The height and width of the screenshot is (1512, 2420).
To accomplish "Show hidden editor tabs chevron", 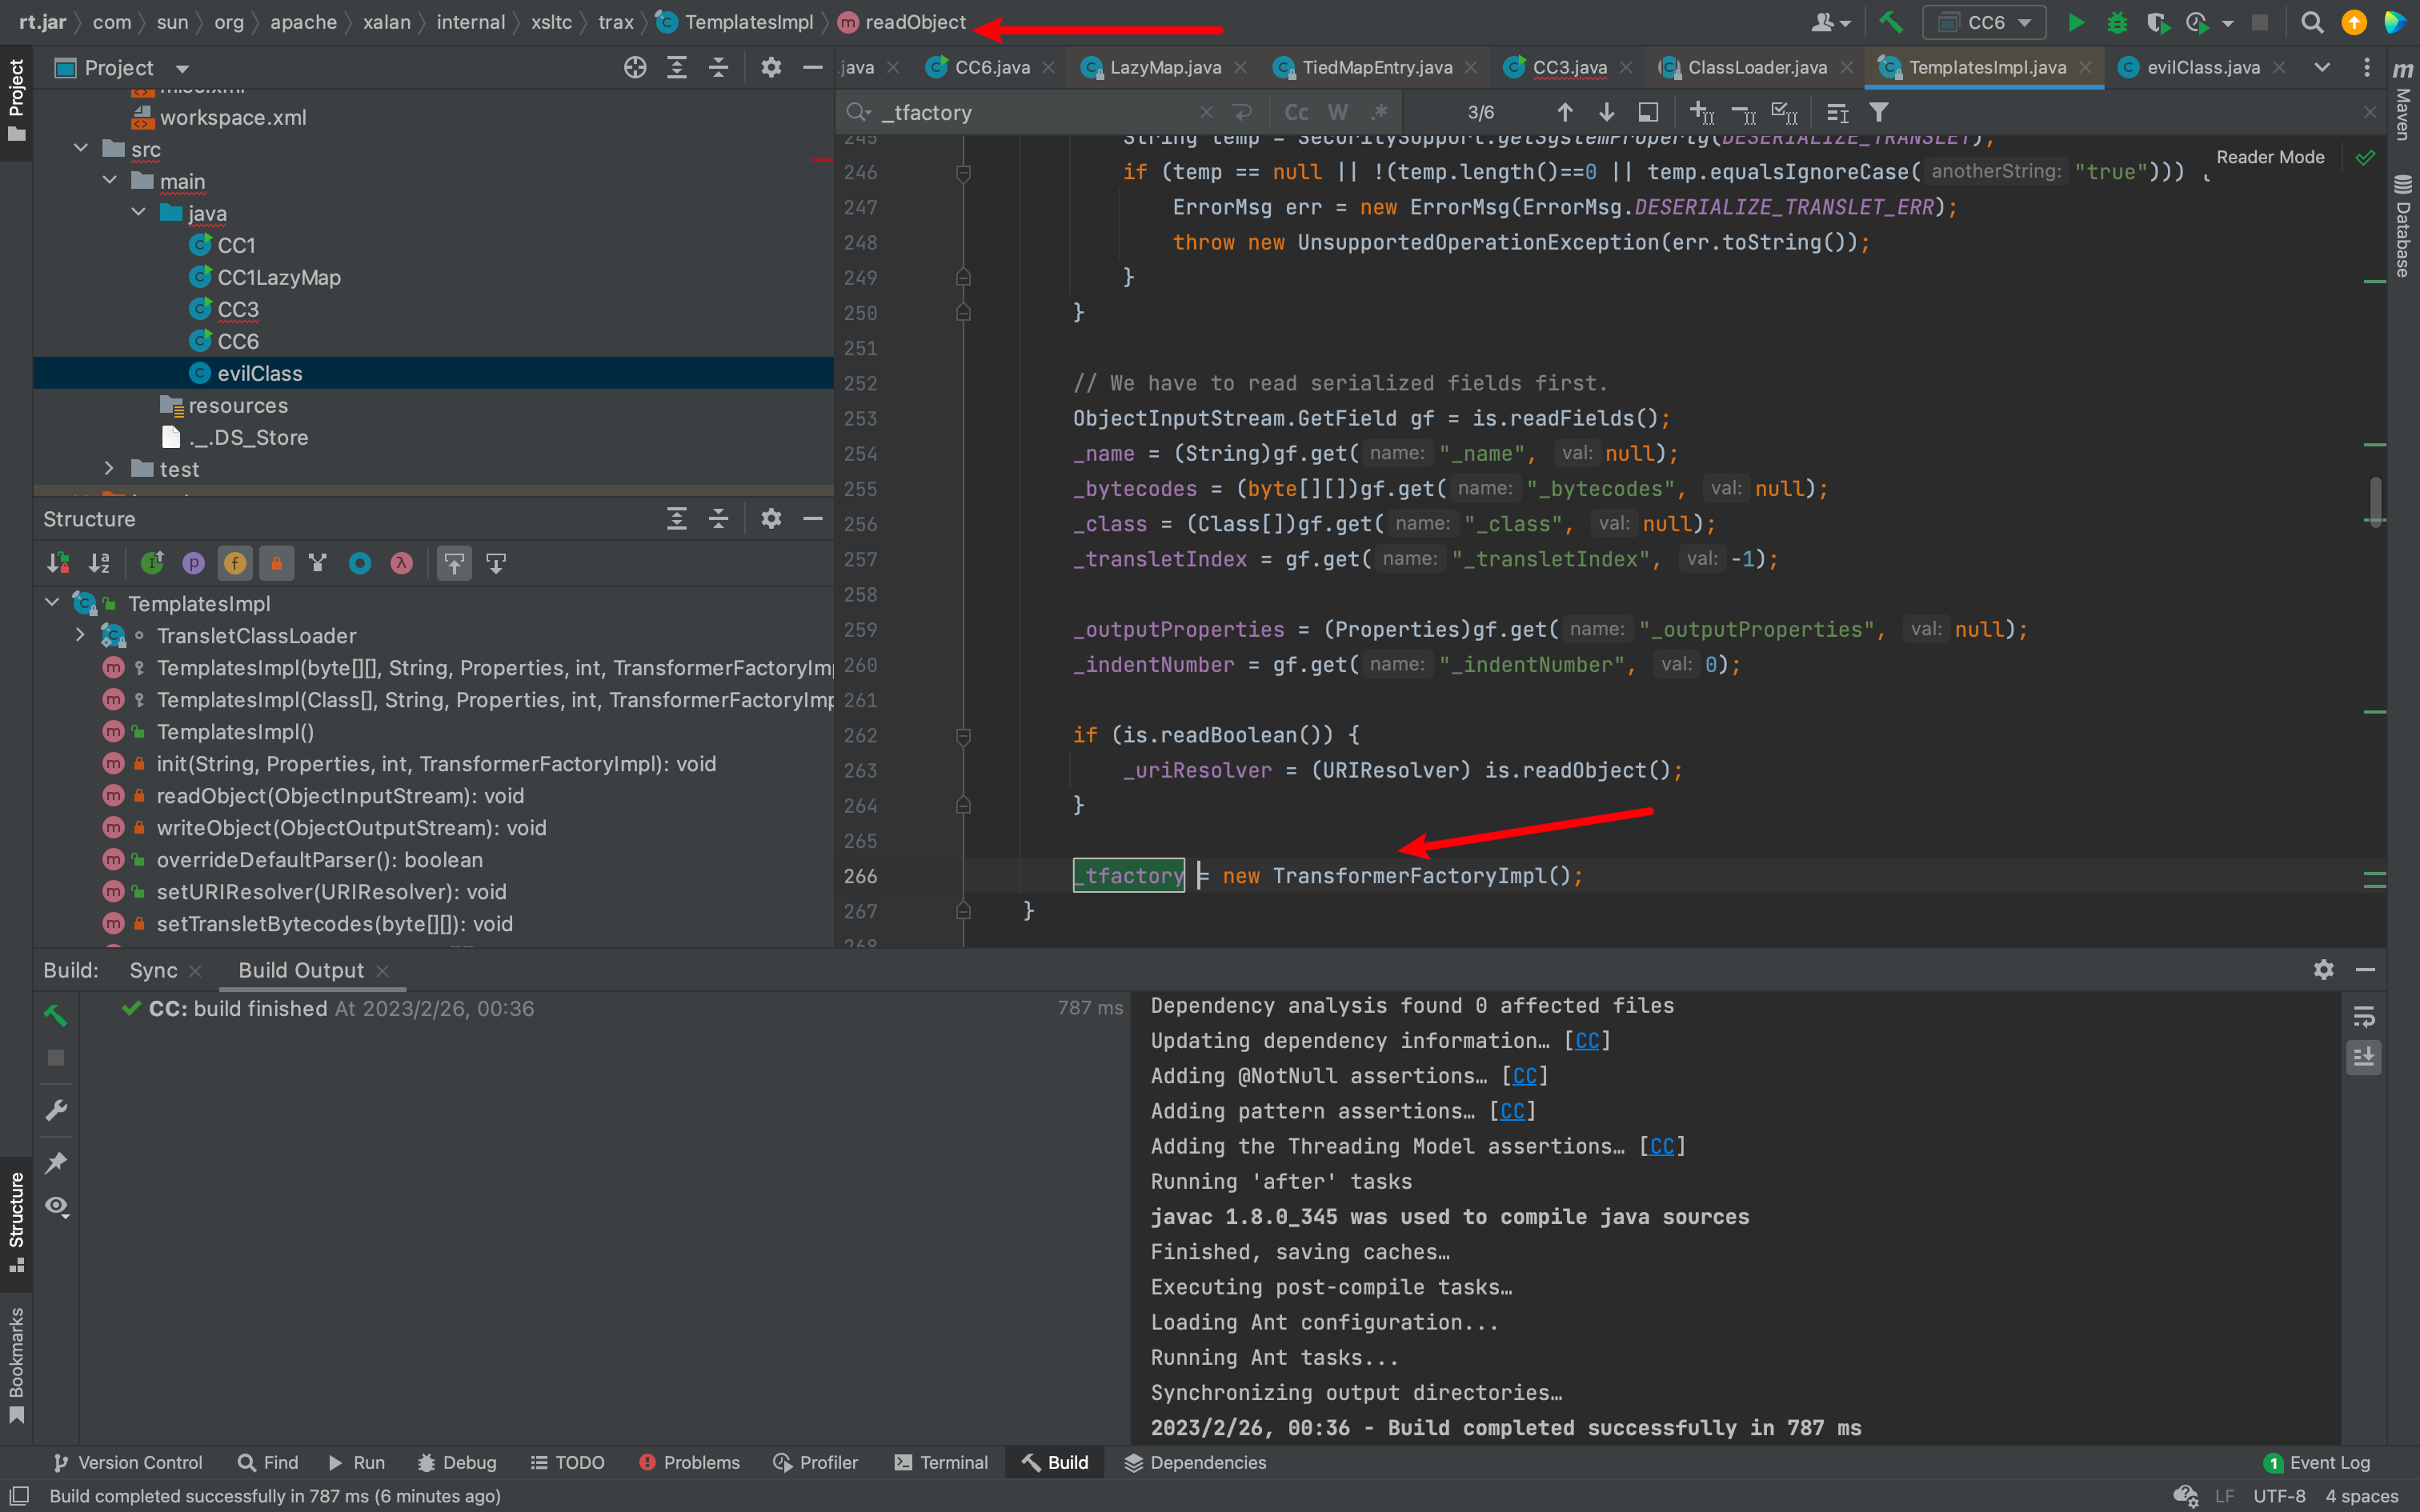I will [2322, 67].
